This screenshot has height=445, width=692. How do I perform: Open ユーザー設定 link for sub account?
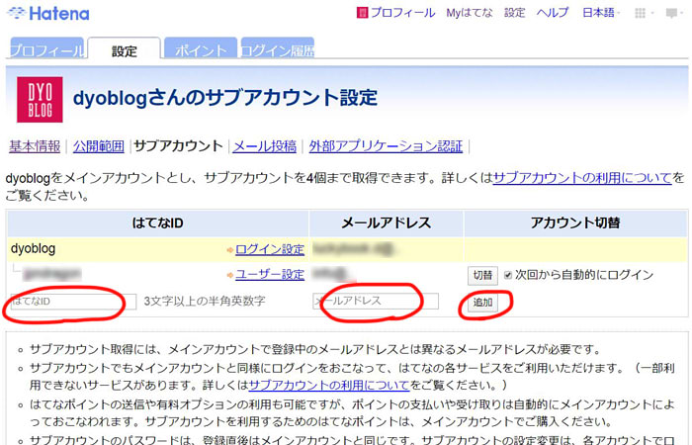click(x=270, y=275)
